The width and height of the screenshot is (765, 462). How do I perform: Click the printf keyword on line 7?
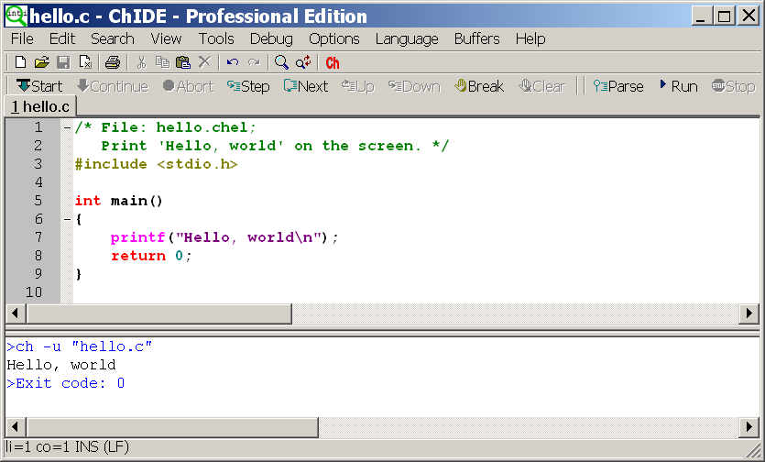tap(137, 237)
